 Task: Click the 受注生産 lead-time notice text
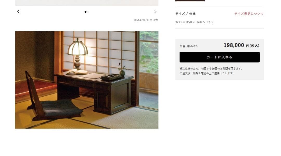[x=211, y=68]
